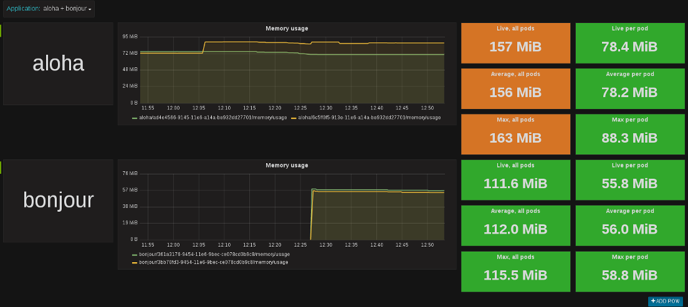Open 'Live per pod' title above 78.4 MiB

pos(629,29)
